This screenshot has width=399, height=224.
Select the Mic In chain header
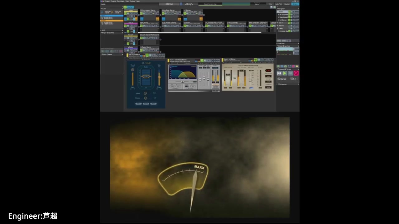[131, 22]
